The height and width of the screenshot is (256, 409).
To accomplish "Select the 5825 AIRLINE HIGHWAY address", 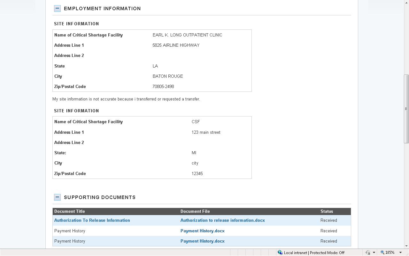I will pos(176,45).
